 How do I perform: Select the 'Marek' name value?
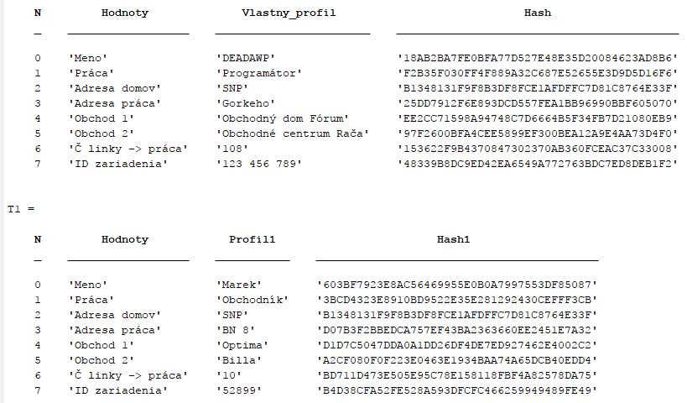pos(240,285)
